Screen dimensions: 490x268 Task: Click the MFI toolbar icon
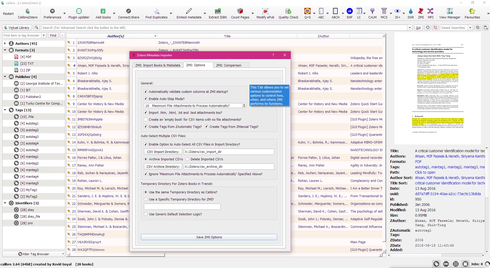click(x=431, y=13)
